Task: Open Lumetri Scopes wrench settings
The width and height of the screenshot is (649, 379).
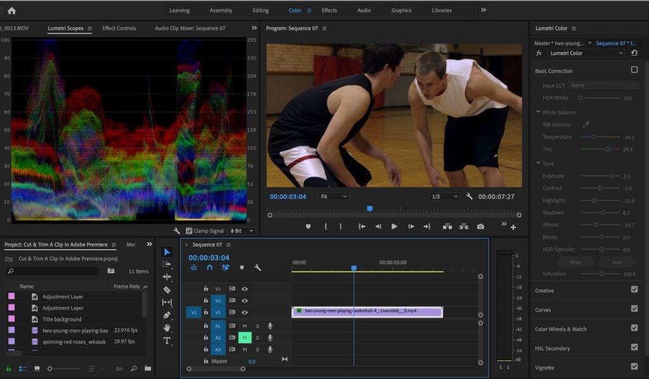Action: [177, 231]
